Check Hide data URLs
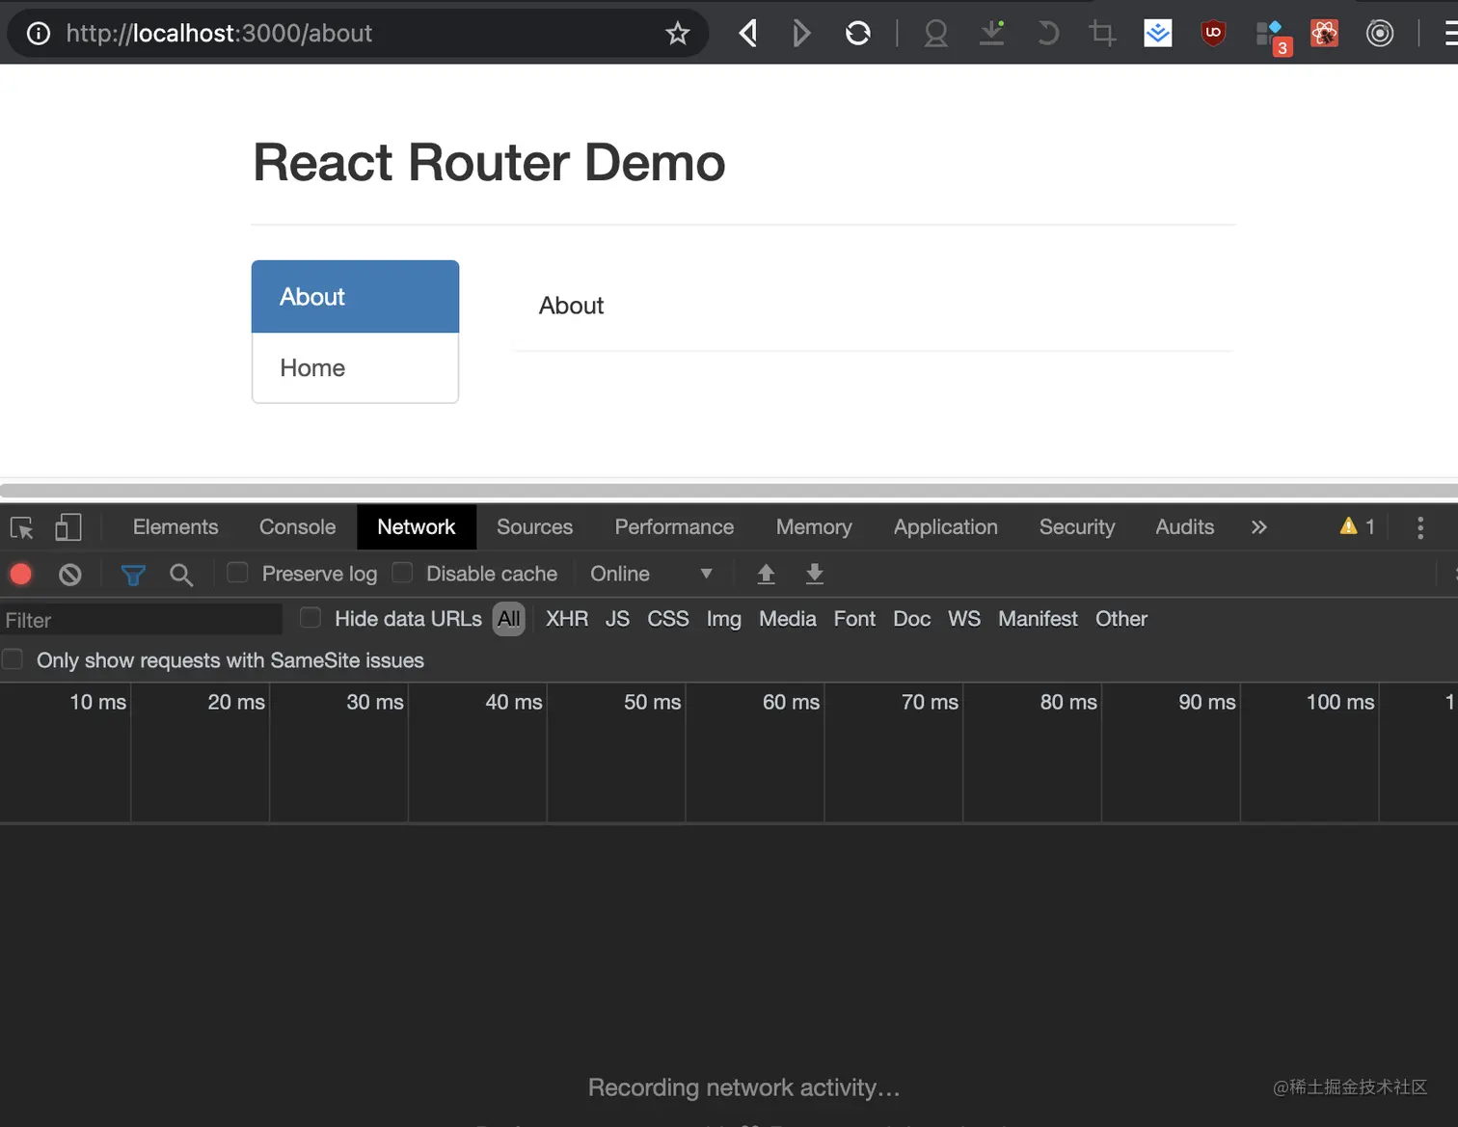 click(x=310, y=618)
